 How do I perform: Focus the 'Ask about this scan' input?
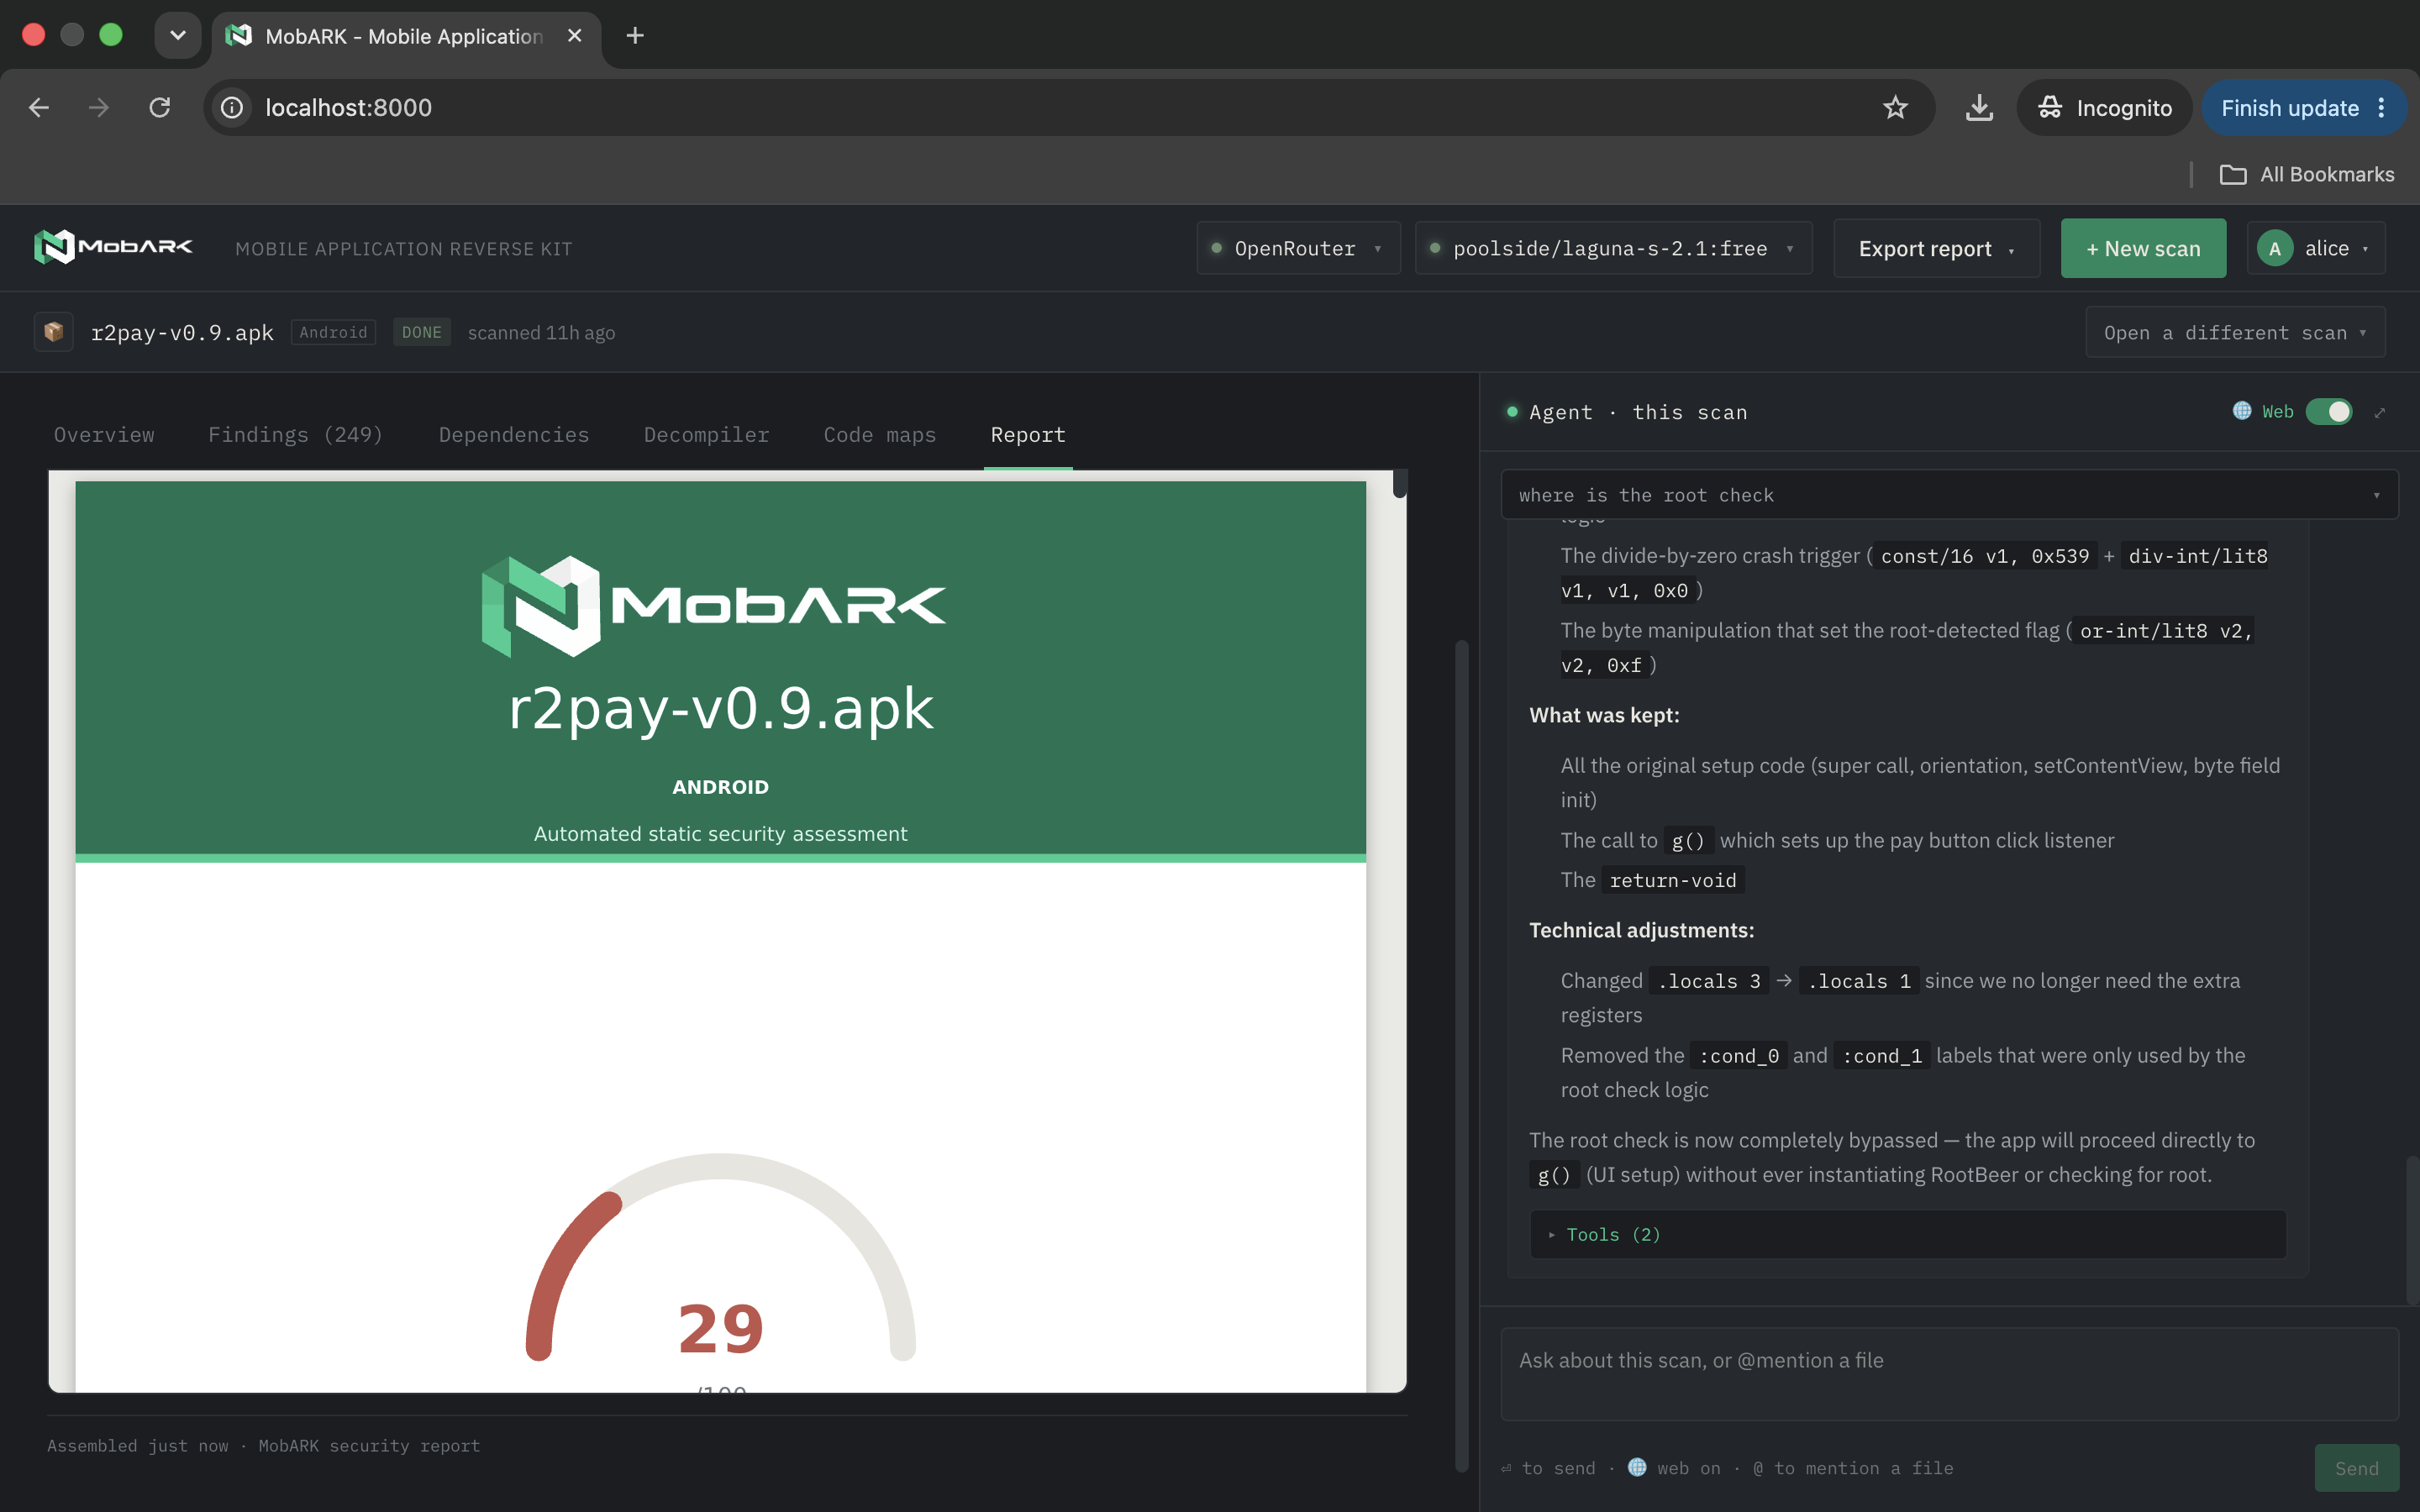pyautogui.click(x=1949, y=1374)
